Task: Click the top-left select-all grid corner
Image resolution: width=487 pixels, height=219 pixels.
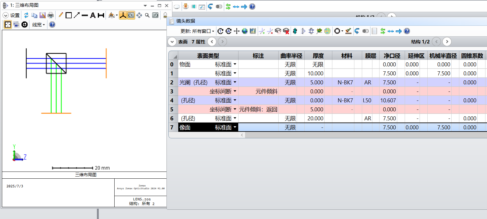Action: (x=173, y=56)
